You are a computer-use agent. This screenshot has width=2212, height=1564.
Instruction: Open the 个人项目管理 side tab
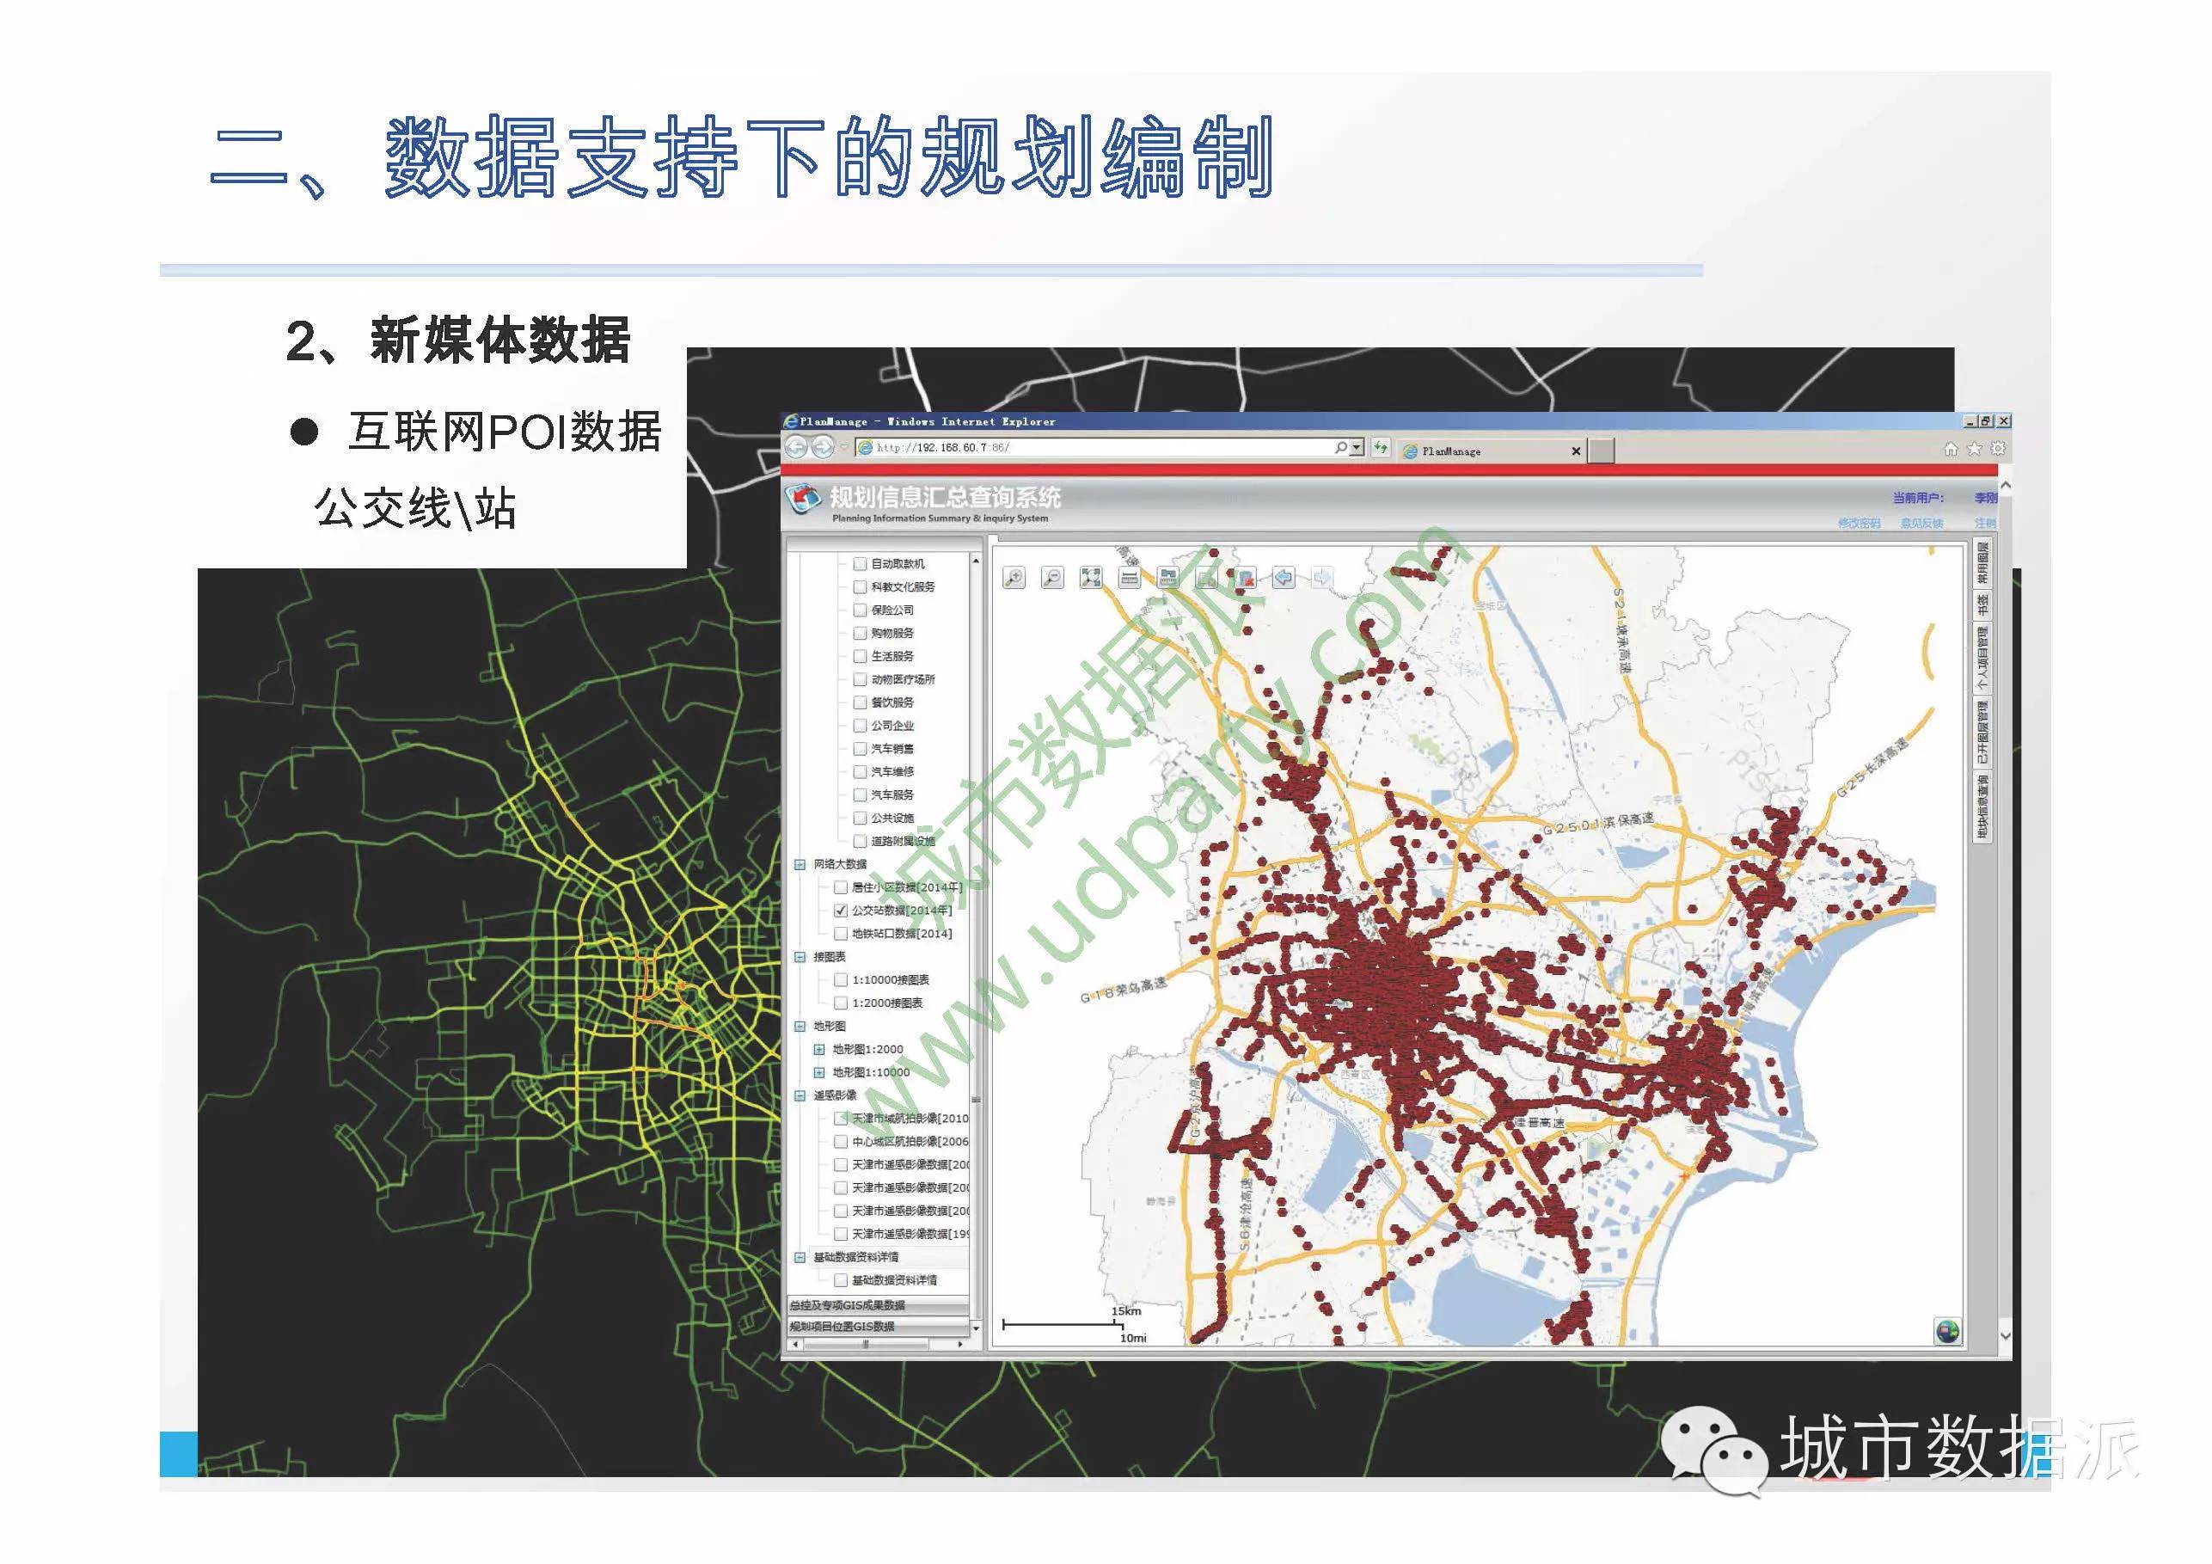coord(1982,658)
